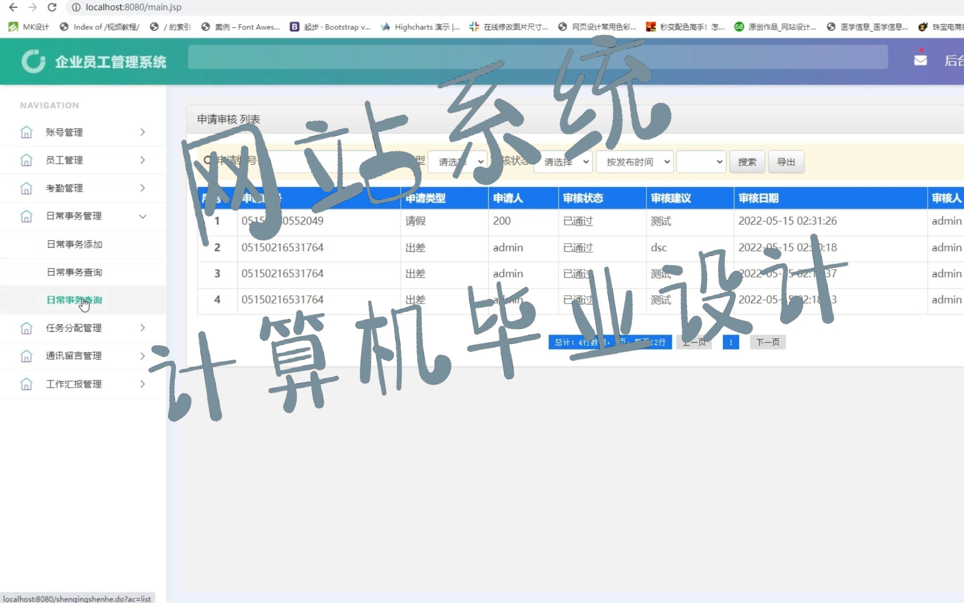This screenshot has height=603, width=964.
Task: Expand 通讯留言管理 menu arrow
Action: (x=142, y=356)
